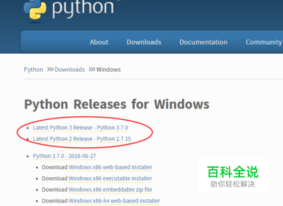Viewport: 283px width, 206px height.
Task: Open the About menu
Action: 99,42
